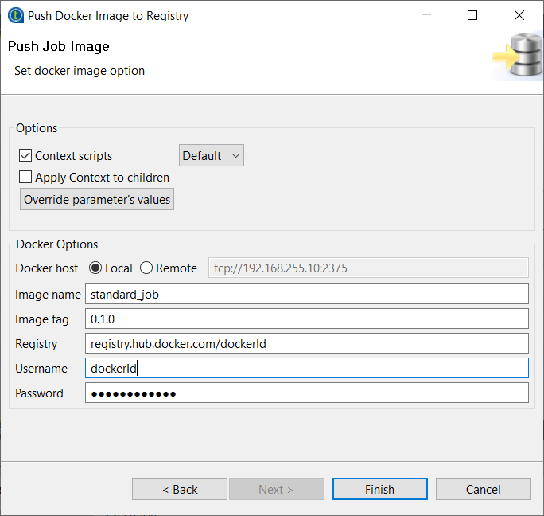Enable Apply Context to children
This screenshot has width=544, height=516.
click(x=25, y=178)
